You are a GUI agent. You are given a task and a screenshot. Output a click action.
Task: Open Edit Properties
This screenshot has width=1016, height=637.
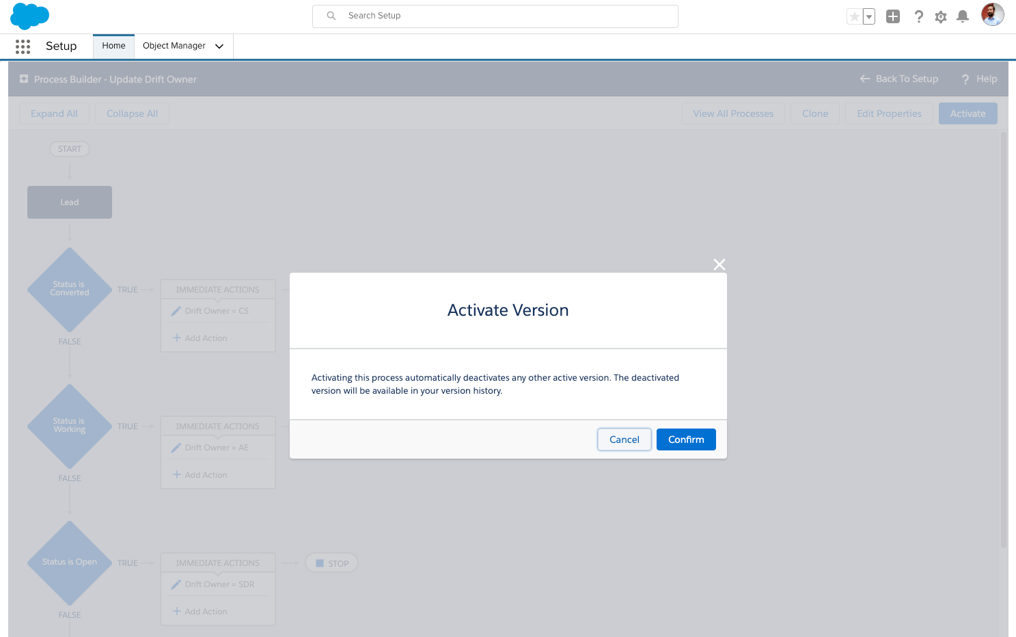(x=889, y=113)
